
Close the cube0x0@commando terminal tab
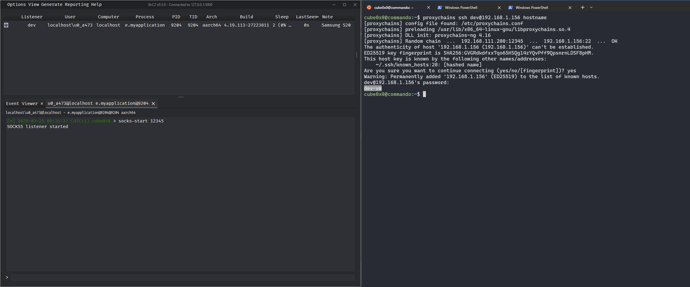pyautogui.click(x=428, y=7)
